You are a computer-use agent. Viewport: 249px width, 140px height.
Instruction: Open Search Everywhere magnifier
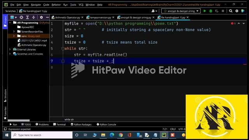point(231,11)
